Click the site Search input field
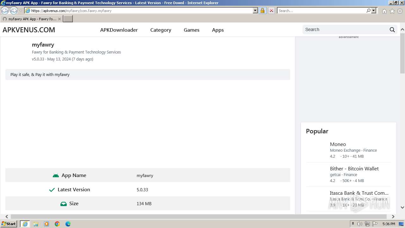The height and width of the screenshot is (228, 405). [346, 29]
